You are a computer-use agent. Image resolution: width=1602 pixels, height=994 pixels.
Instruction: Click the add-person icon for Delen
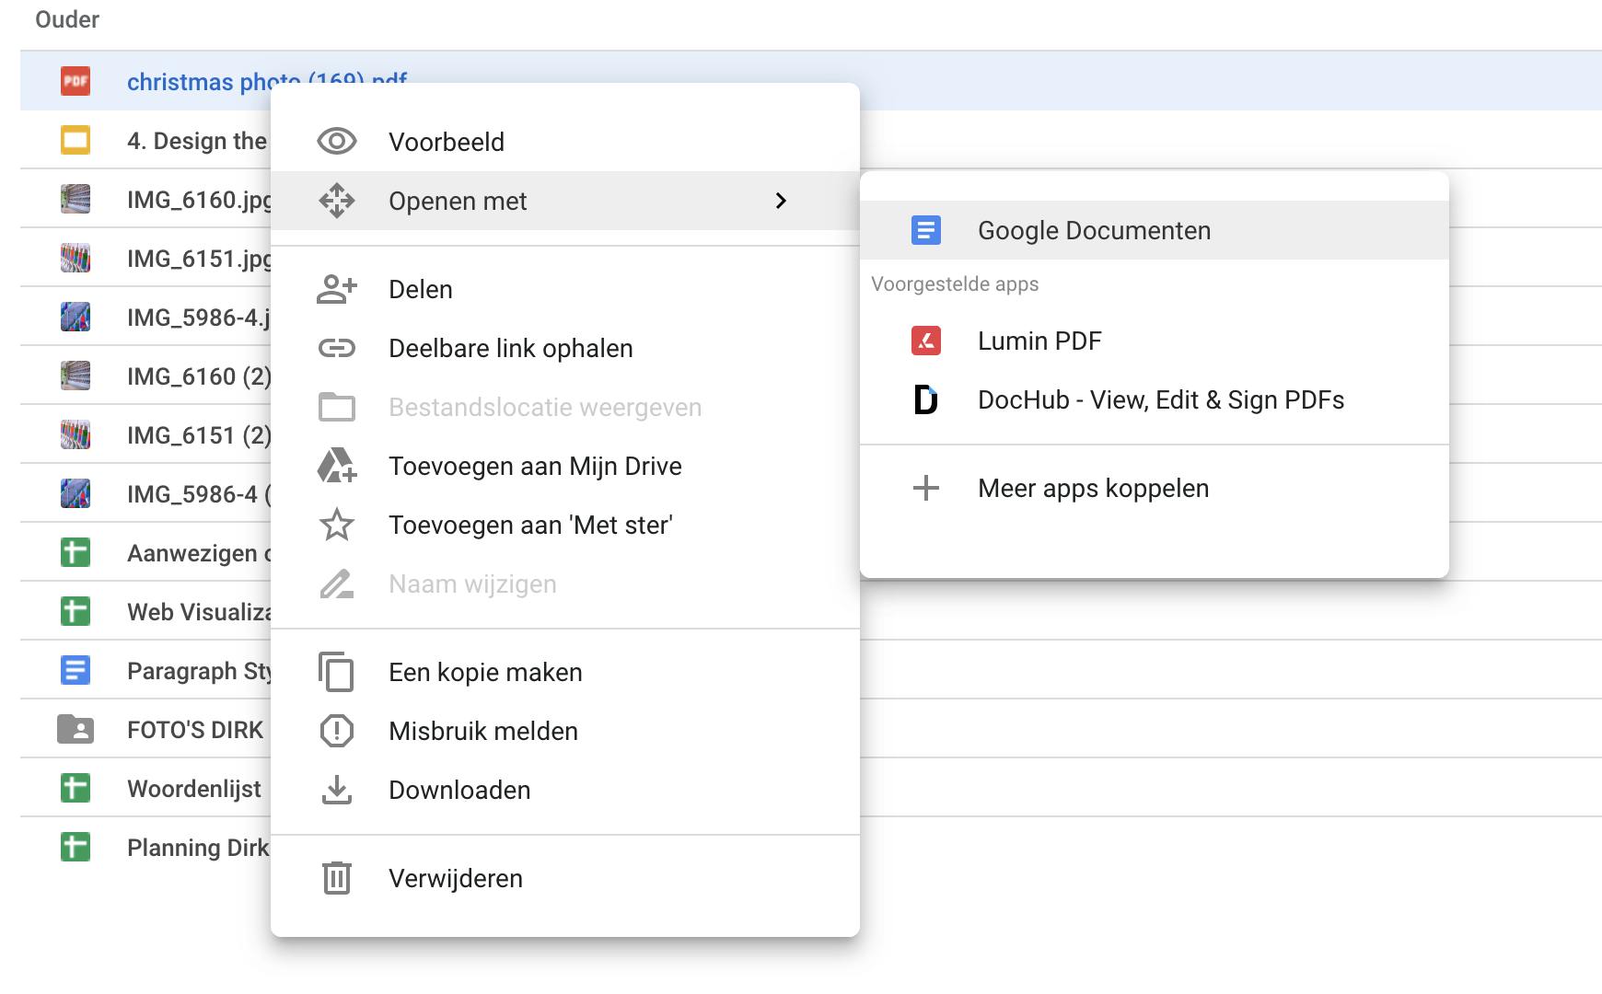[x=337, y=289]
